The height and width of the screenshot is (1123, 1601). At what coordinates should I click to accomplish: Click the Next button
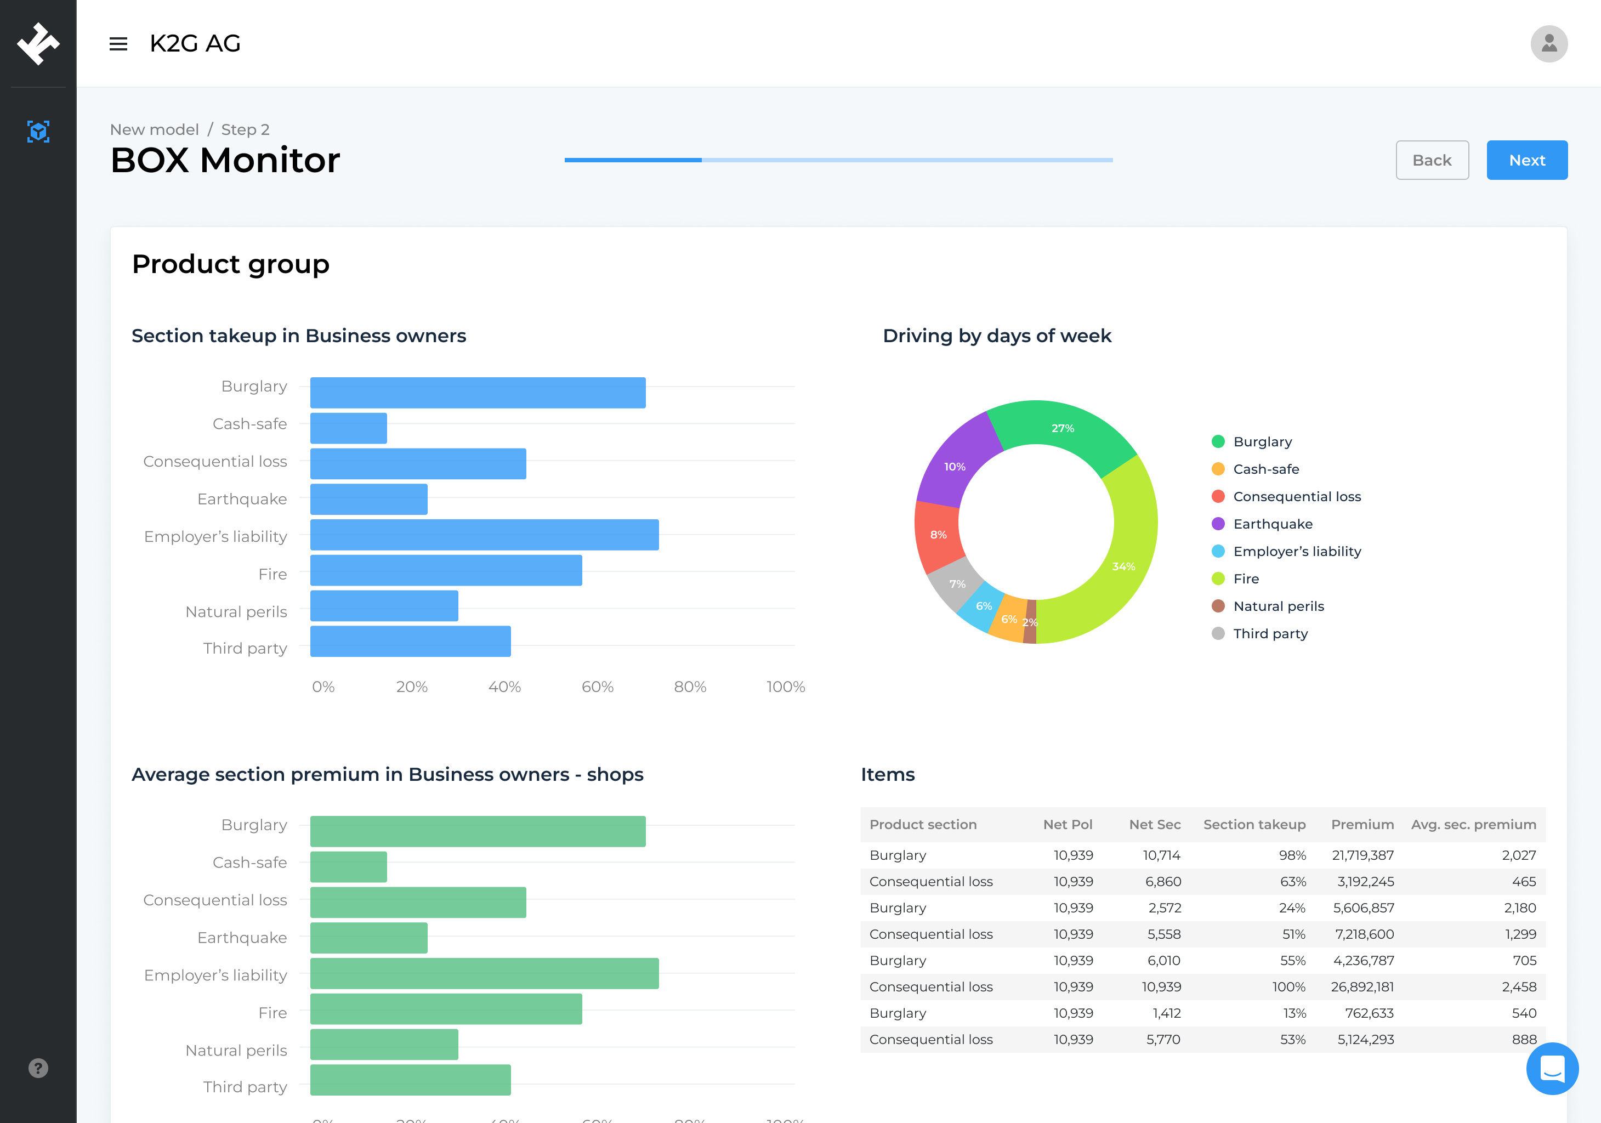[1526, 161]
